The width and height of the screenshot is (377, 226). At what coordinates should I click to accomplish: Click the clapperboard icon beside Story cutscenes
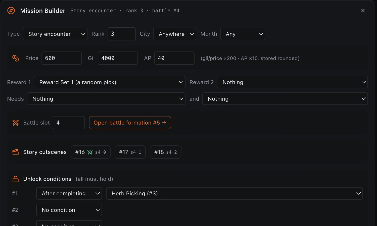pos(16,152)
